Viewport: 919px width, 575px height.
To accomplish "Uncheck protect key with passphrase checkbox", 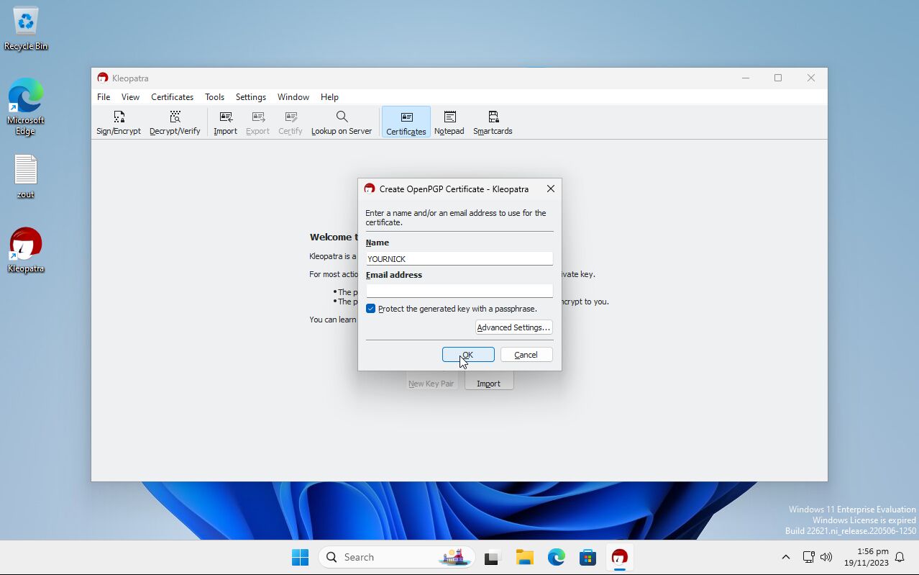I will (x=371, y=309).
